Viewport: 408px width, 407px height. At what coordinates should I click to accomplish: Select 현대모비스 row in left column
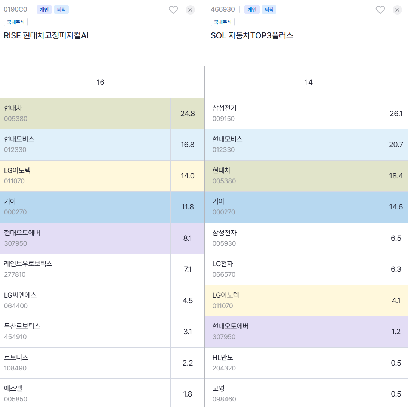pyautogui.click(x=102, y=145)
